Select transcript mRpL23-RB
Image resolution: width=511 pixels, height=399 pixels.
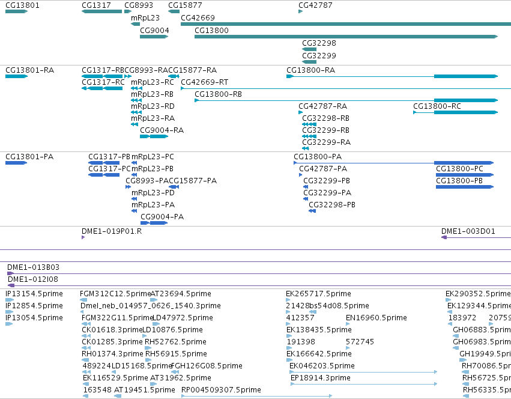[x=152, y=94]
